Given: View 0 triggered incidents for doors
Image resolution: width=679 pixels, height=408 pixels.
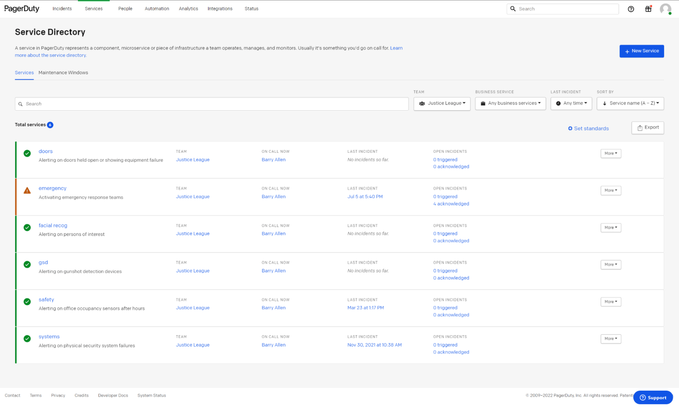Looking at the screenshot, I should click(445, 160).
